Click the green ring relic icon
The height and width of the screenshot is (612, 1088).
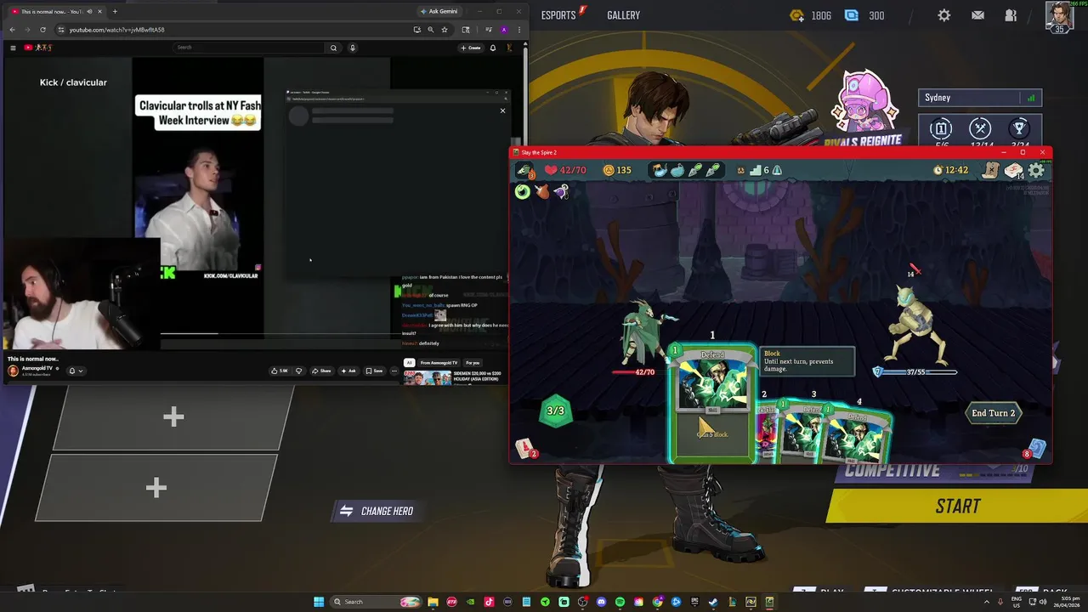pos(522,192)
